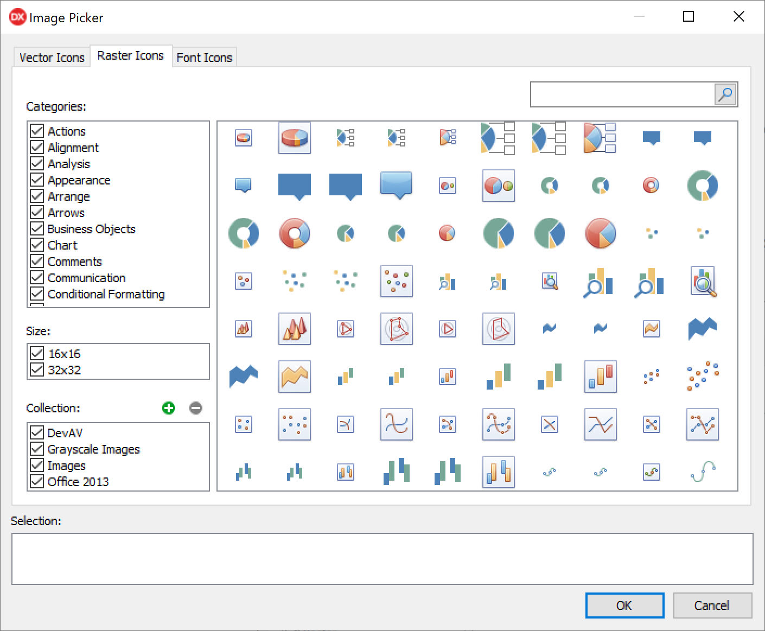Image resolution: width=765 pixels, height=631 pixels.
Task: Pick the large orange area chart icon
Action: (295, 377)
